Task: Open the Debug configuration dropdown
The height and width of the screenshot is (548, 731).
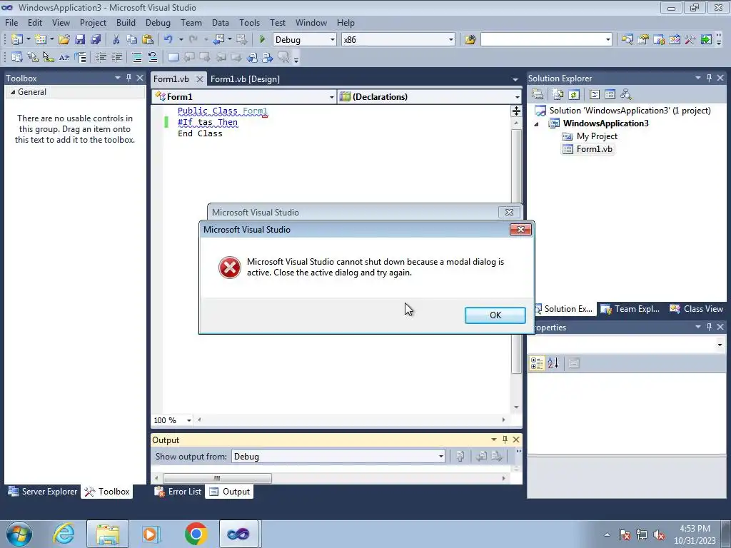Action: (x=333, y=40)
